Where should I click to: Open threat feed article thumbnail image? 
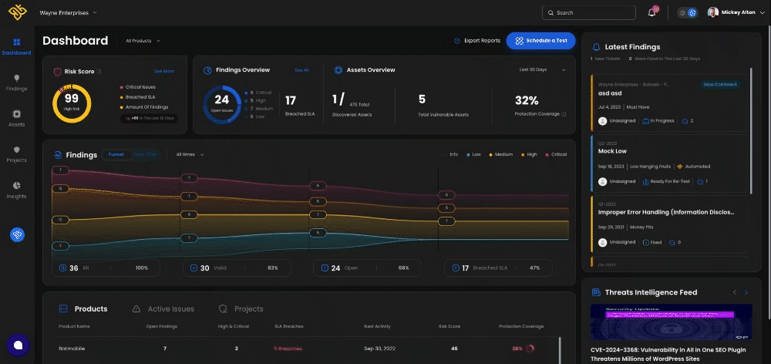click(x=672, y=322)
